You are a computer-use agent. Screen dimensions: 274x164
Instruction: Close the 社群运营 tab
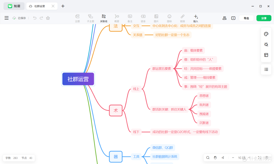point(53,6)
